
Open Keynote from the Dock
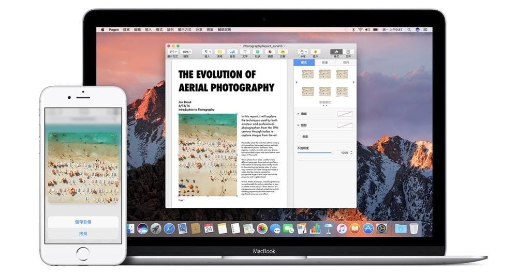coord(328,228)
